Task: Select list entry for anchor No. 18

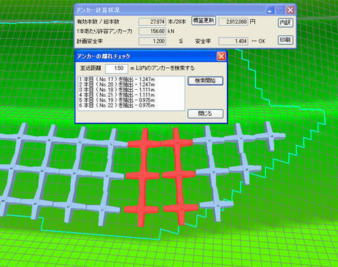Action: pyautogui.click(x=132, y=90)
